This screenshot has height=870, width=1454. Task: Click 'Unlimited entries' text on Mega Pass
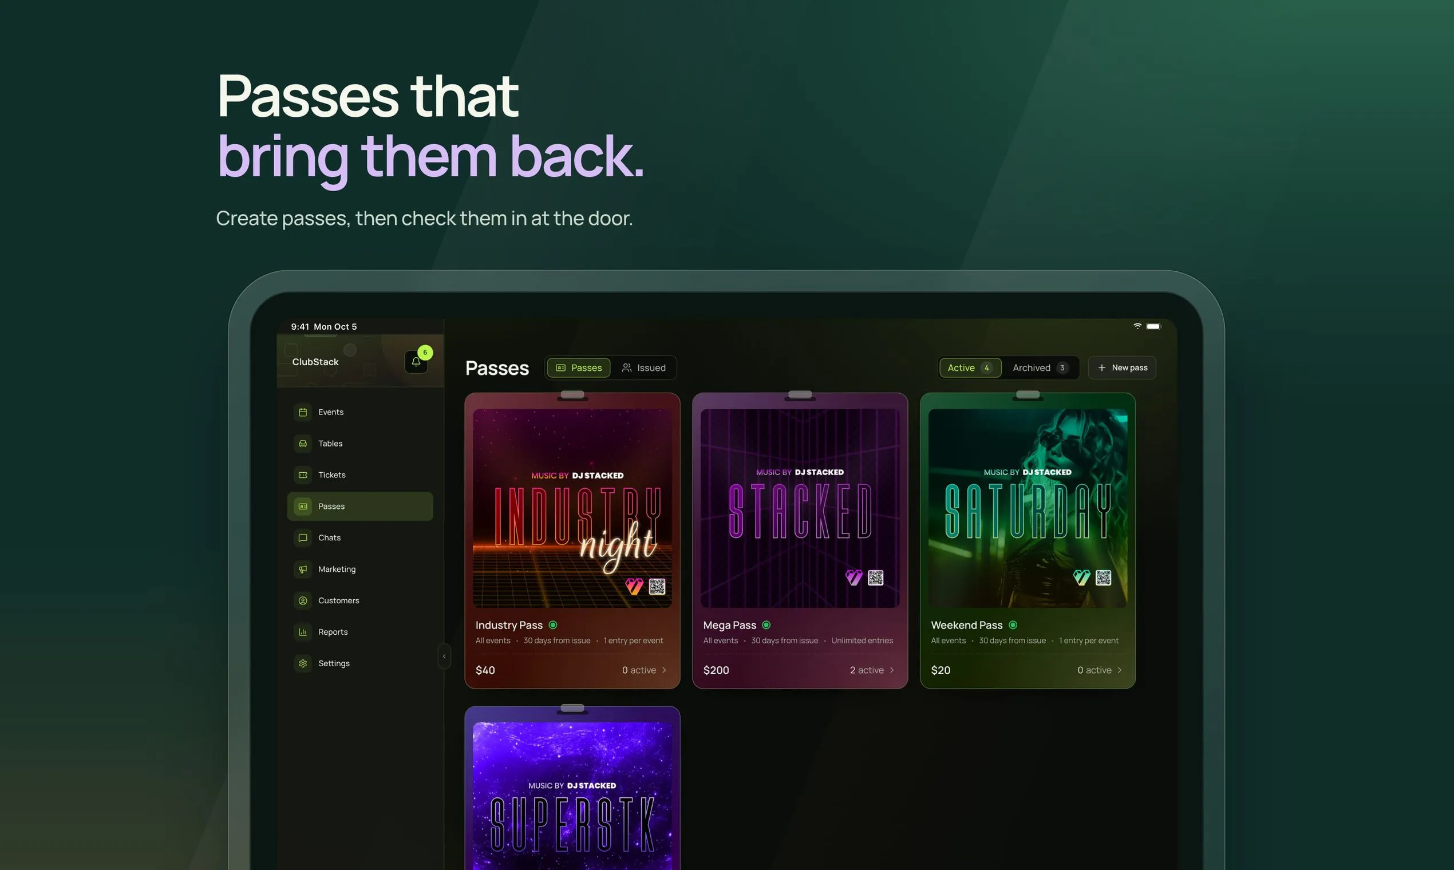pos(862,640)
